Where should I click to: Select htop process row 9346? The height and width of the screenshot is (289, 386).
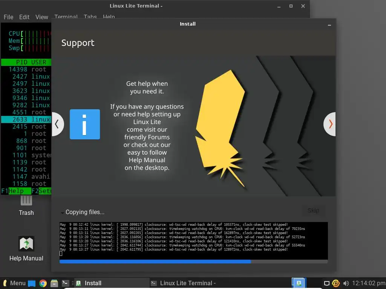click(26, 98)
